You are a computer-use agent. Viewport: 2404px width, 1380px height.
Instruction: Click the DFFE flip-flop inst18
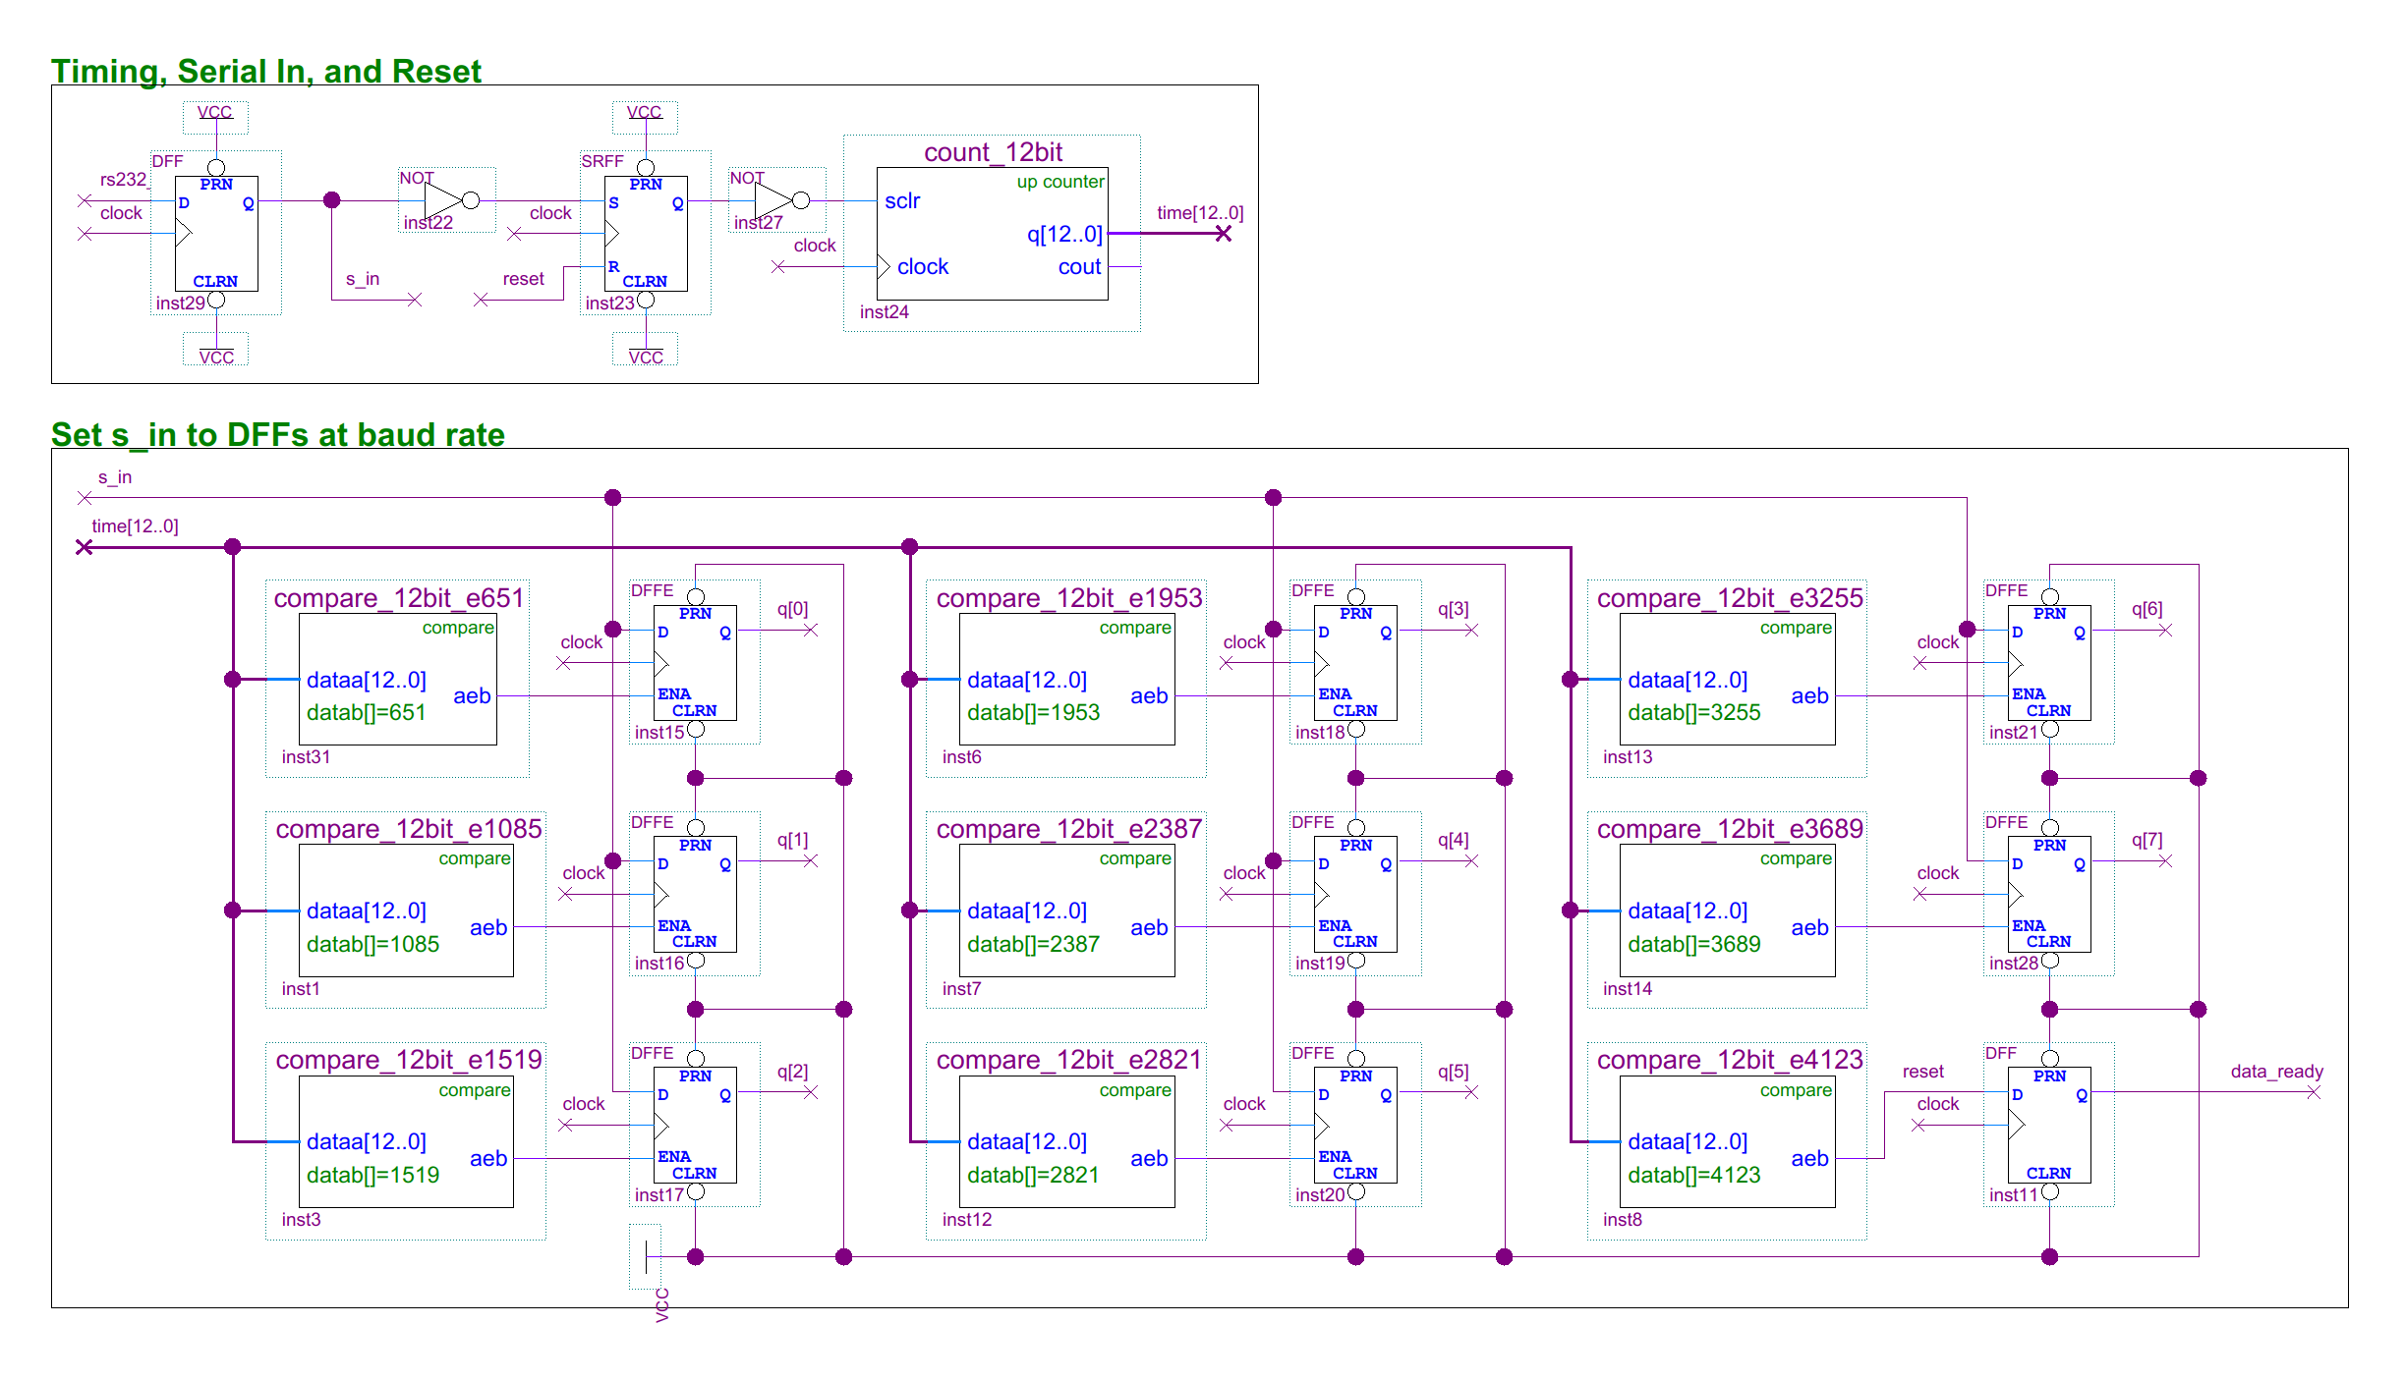(1355, 663)
